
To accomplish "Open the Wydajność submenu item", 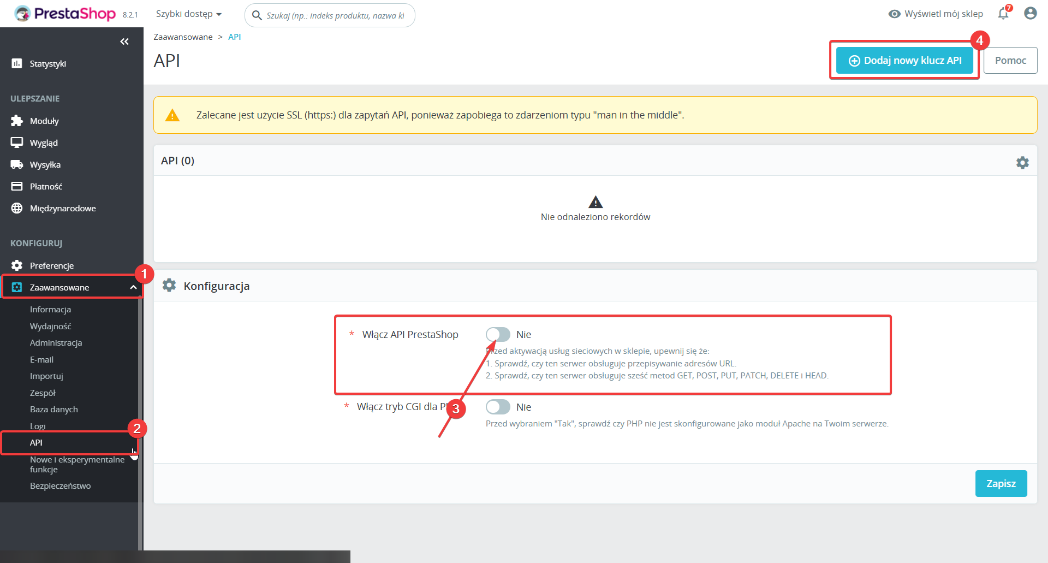I will [x=50, y=326].
